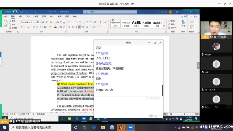The width and height of the screenshot is (233, 131).
Task: Click the italic formatting icon
Action: [x=25, y=27]
